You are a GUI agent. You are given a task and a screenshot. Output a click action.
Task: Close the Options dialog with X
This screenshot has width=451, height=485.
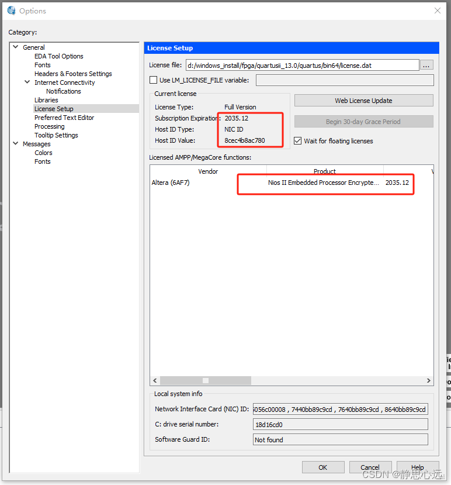pyautogui.click(x=438, y=11)
